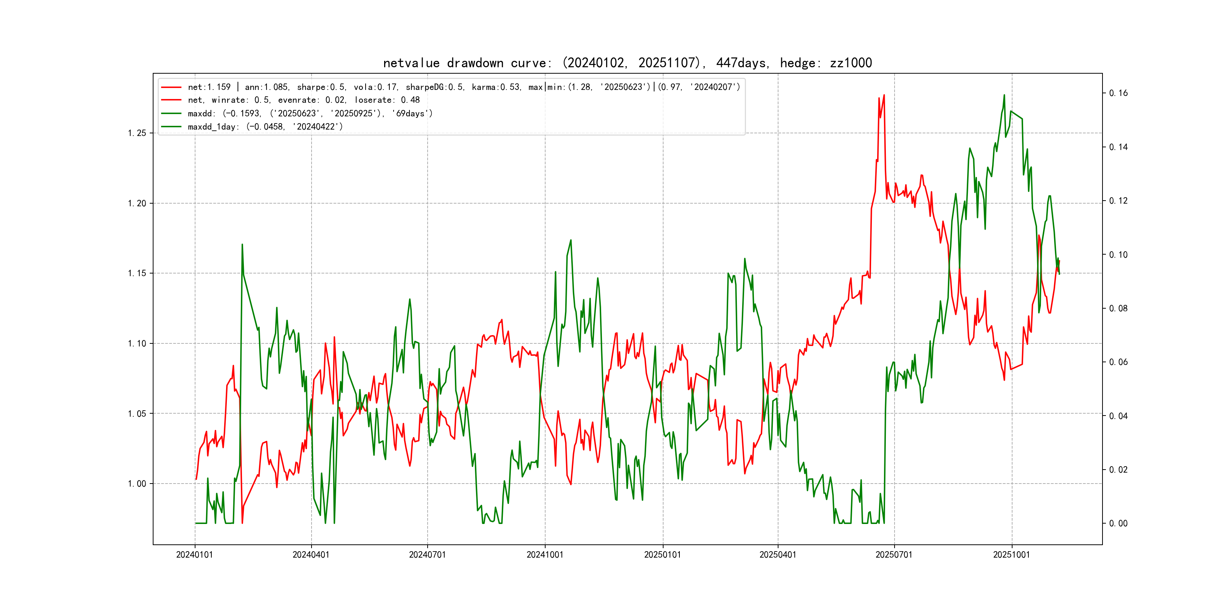The height and width of the screenshot is (612, 1225).
Task: Click the maxdd_1day legend text entry
Action: 265,127
